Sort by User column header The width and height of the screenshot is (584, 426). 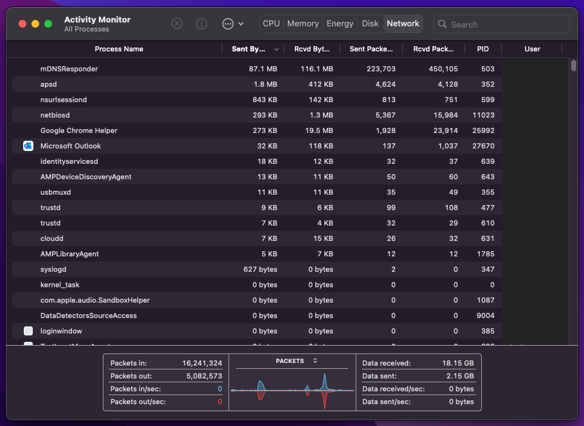(x=532, y=49)
